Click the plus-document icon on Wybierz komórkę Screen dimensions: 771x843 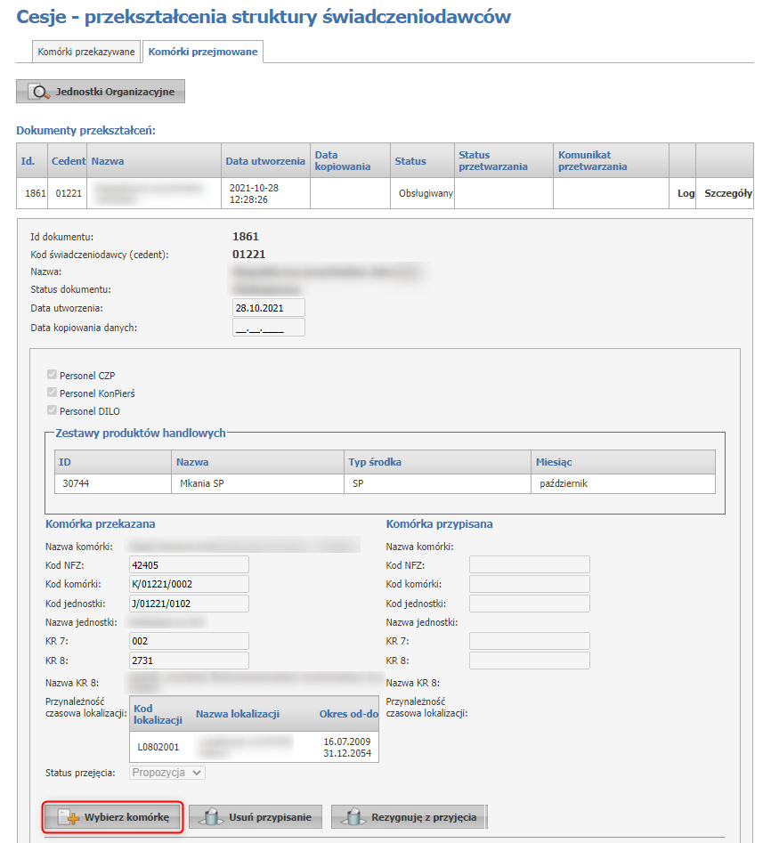tap(69, 817)
